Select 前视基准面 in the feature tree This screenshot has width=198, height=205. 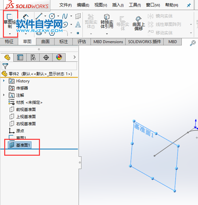coord(22,109)
